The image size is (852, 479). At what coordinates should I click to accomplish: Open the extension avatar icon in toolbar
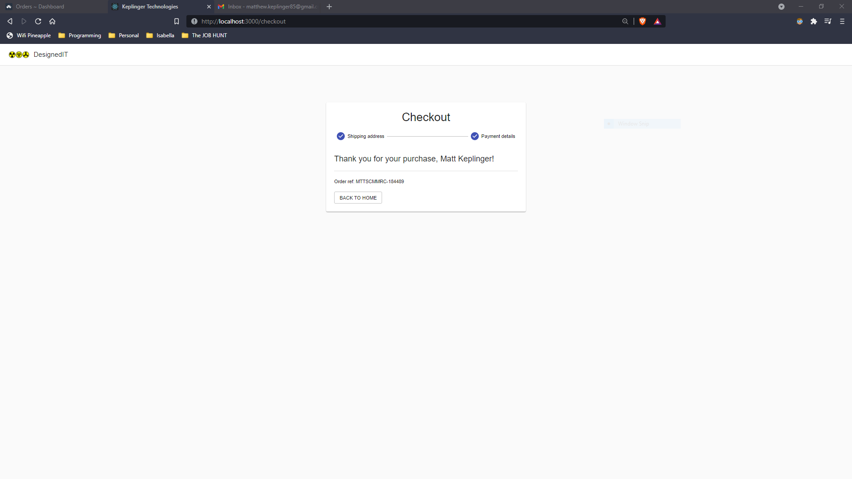coord(800,21)
